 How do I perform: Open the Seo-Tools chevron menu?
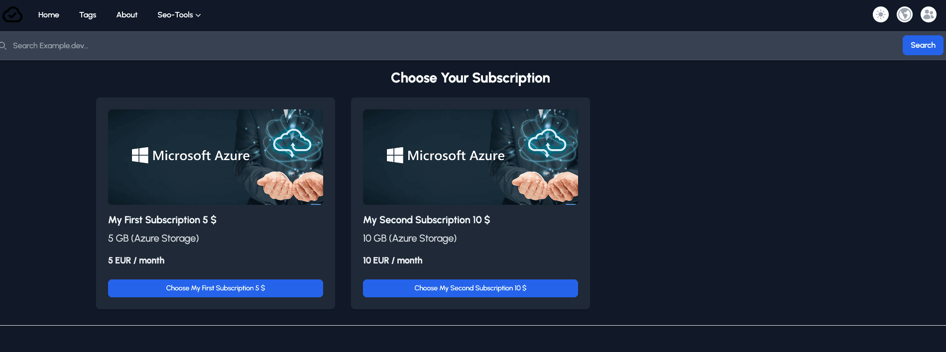[x=198, y=15]
